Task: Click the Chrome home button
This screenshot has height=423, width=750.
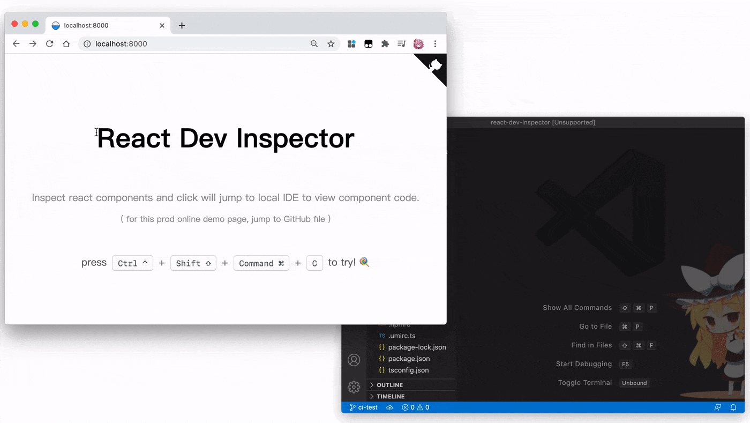Action: click(x=66, y=43)
